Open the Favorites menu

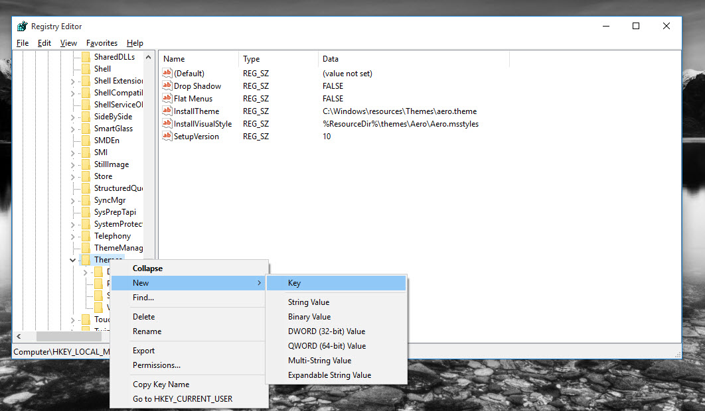102,43
